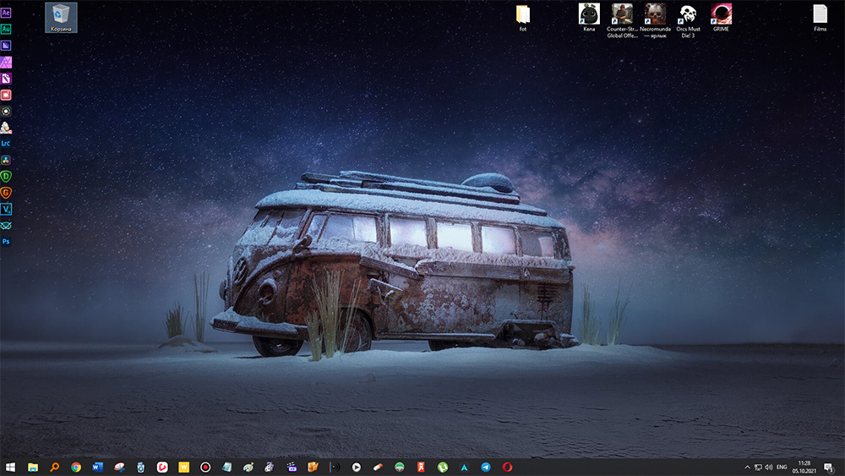Select the GRIME game shortcut

click(x=721, y=18)
